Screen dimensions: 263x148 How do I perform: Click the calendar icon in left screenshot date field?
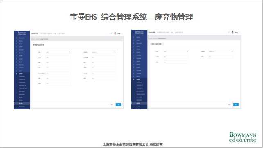[115, 52]
